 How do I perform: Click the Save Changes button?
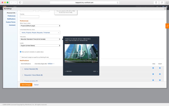(x=26, y=85)
